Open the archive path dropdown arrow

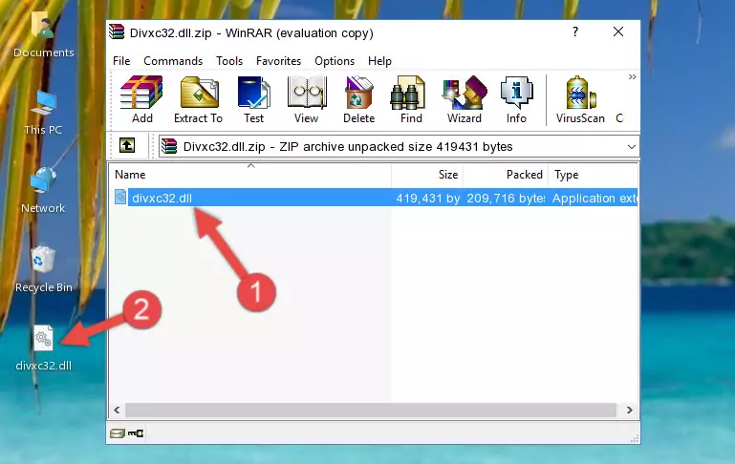[632, 147]
